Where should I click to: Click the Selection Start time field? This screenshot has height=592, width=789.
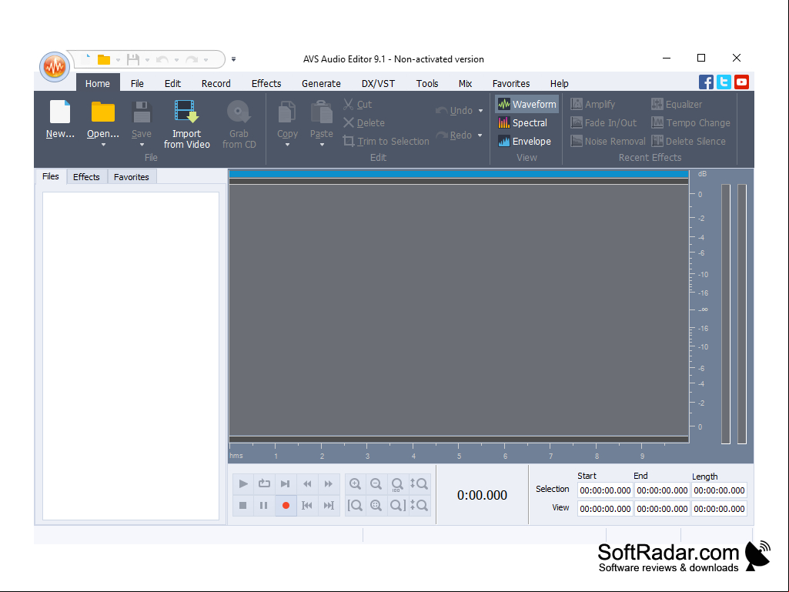(x=605, y=490)
